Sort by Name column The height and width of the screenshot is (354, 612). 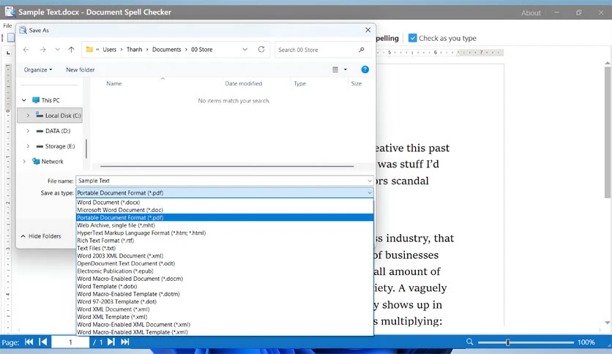click(114, 83)
